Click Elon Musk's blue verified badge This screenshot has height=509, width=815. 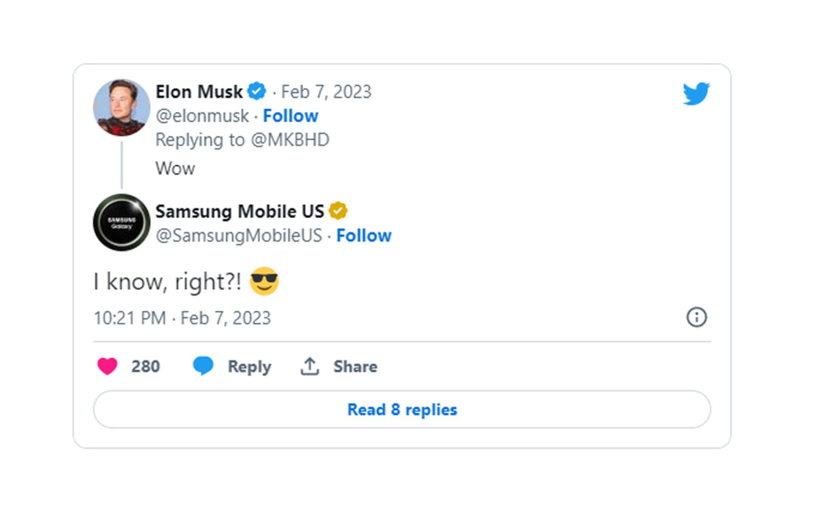[257, 91]
